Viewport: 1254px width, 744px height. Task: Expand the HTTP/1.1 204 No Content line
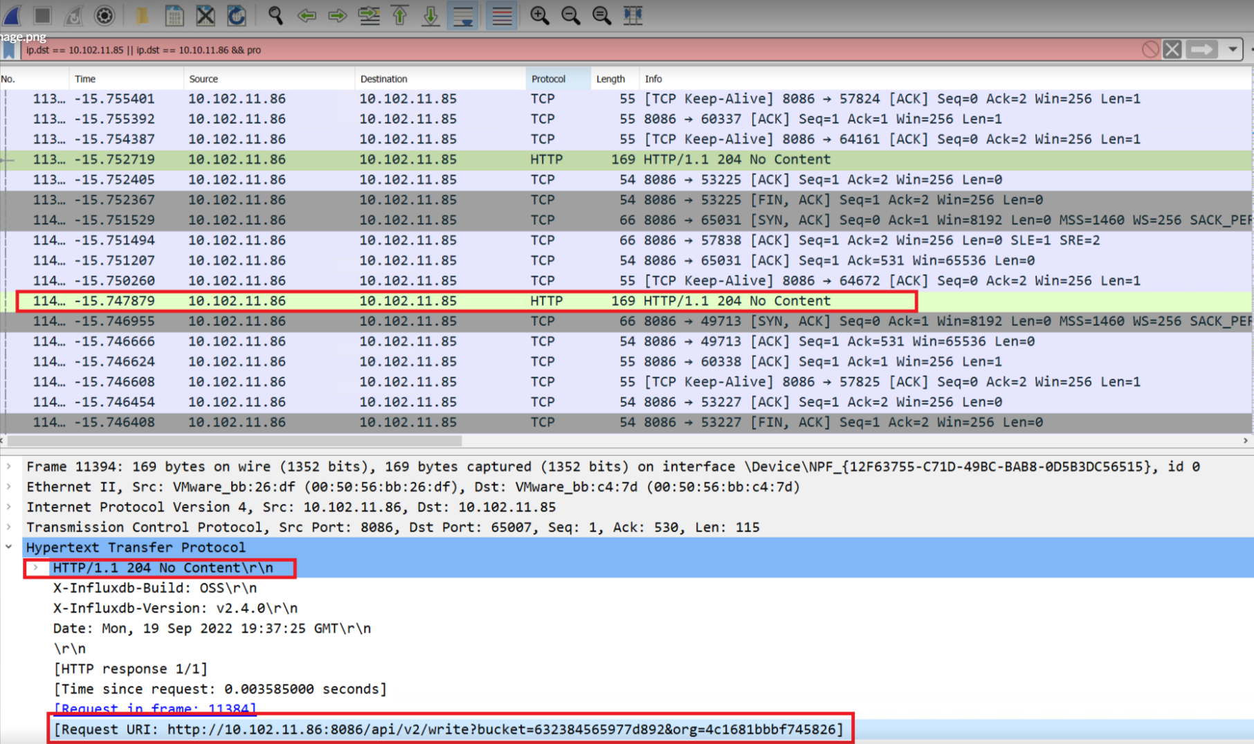tap(35, 568)
